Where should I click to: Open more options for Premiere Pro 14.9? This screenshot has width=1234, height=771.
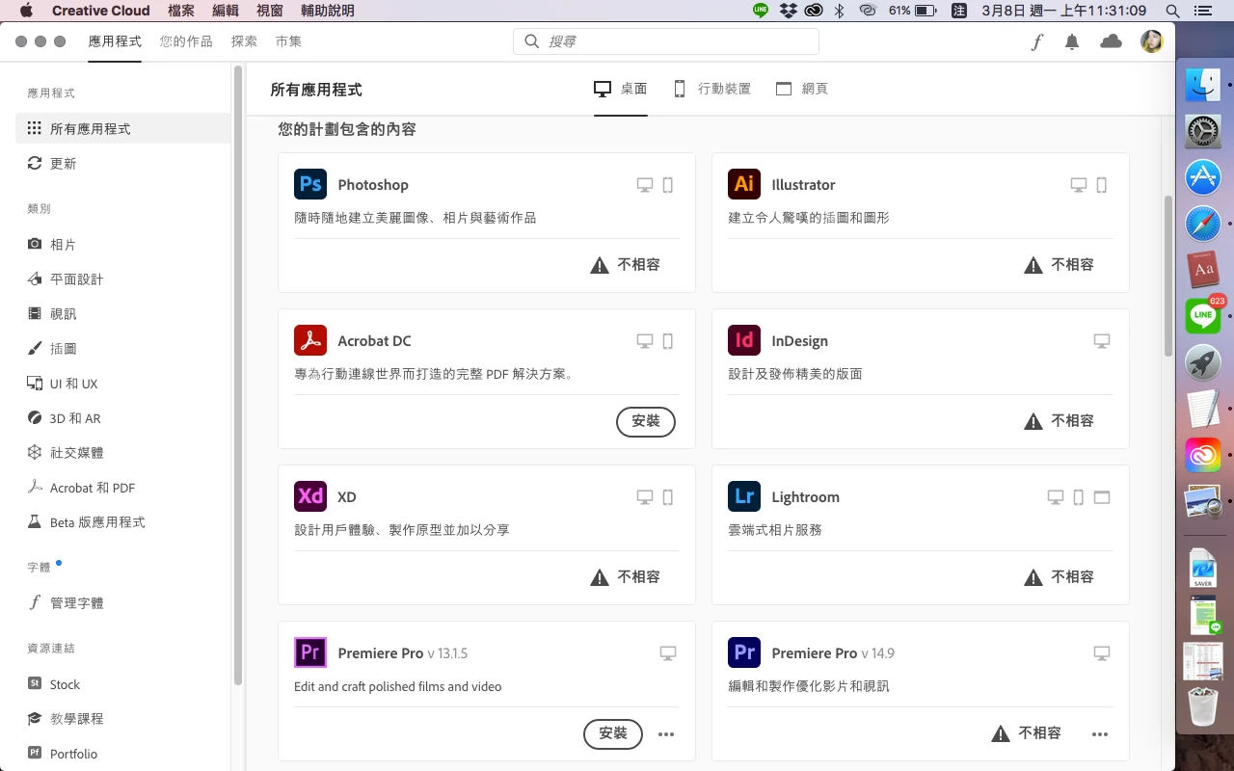point(1100,734)
